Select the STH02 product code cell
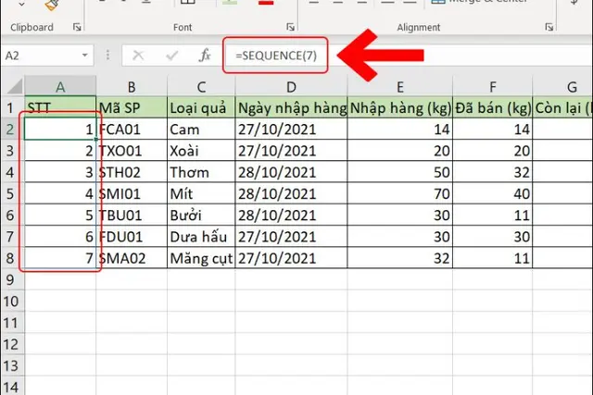This screenshot has width=593, height=395. [x=132, y=172]
